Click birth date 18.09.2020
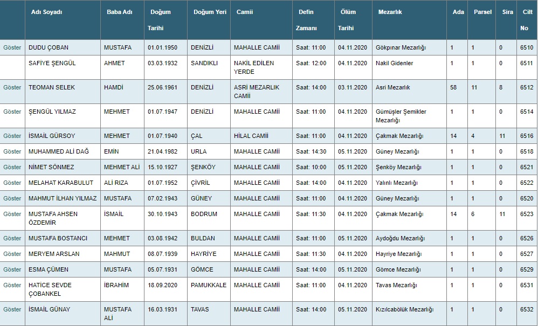This screenshot has width=538, height=326. tap(163, 285)
